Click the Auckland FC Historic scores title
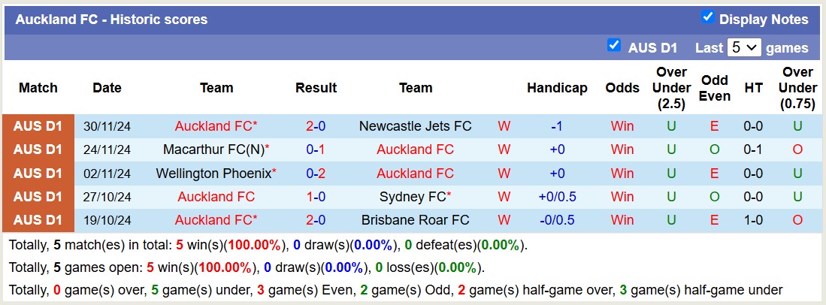The image size is (826, 305). point(111,20)
